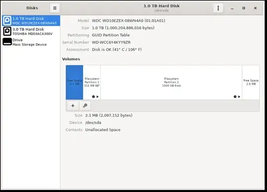
Task: Select the 1.0 TB Hard Disk WDC entry
Action: pos(31,21)
